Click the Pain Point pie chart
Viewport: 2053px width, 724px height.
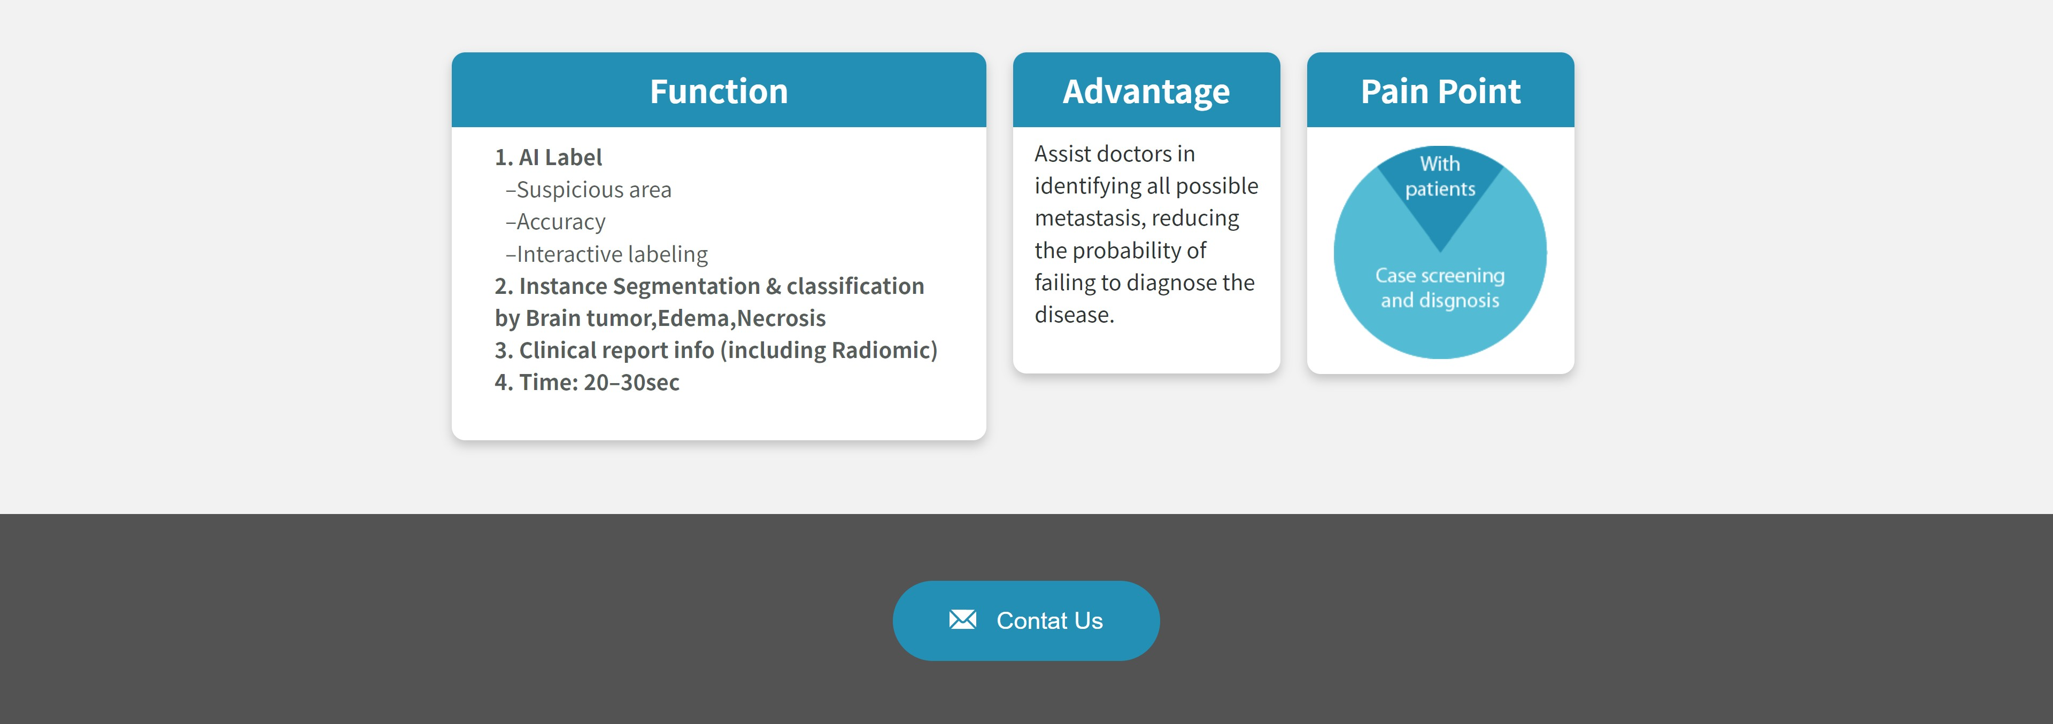coord(1439,252)
